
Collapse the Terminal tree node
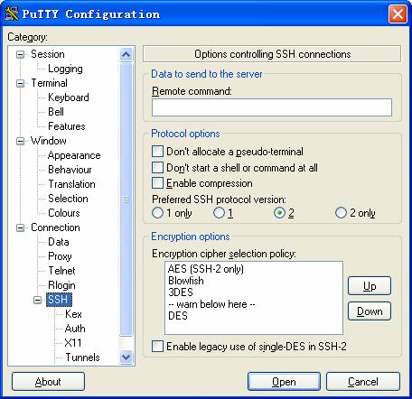[20, 83]
